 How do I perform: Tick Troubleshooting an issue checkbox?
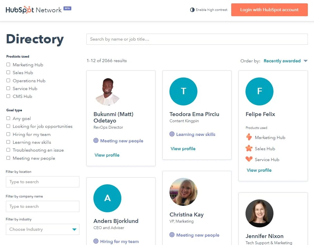click(8, 150)
